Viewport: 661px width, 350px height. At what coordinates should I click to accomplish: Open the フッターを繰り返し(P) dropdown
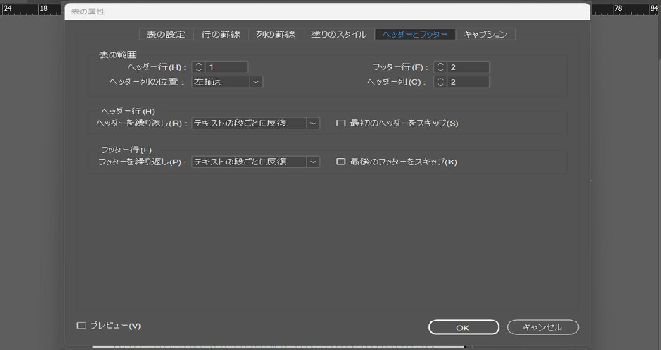coord(256,162)
